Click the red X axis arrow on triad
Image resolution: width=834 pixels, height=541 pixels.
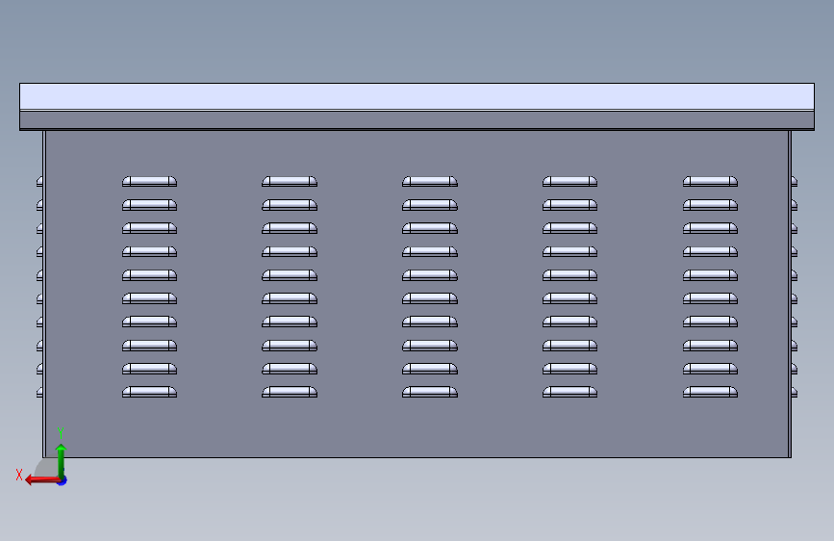(42, 480)
